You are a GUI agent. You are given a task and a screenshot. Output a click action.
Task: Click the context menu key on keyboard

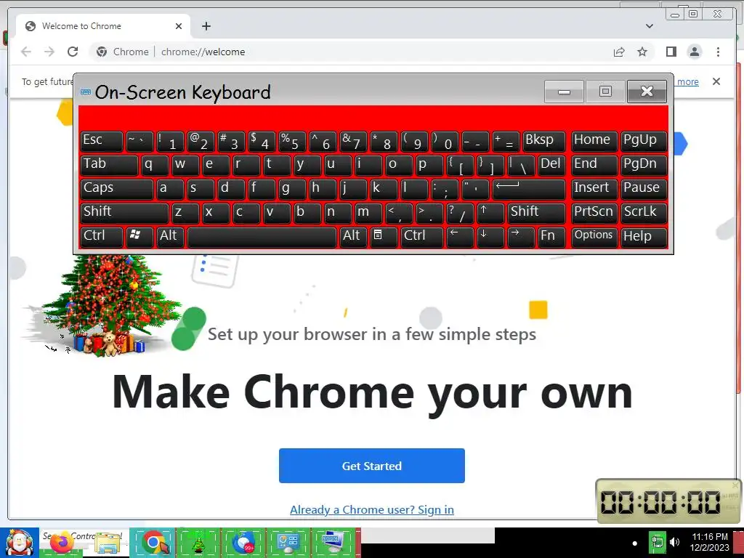384,237
